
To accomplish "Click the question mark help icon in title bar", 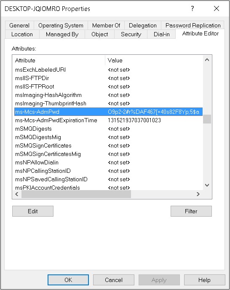I will (193, 8).
